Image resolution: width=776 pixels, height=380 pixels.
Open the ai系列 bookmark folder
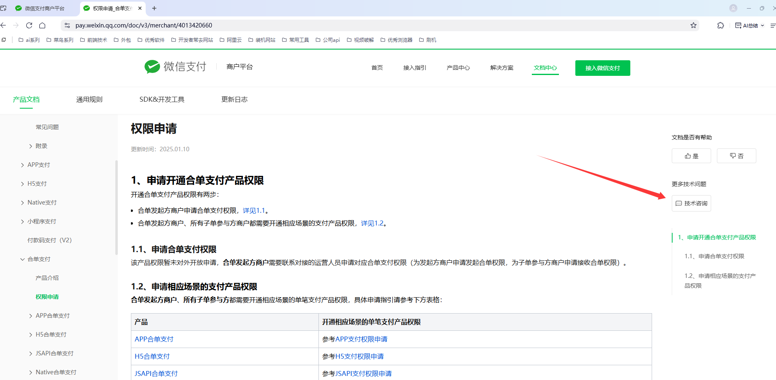coord(29,40)
